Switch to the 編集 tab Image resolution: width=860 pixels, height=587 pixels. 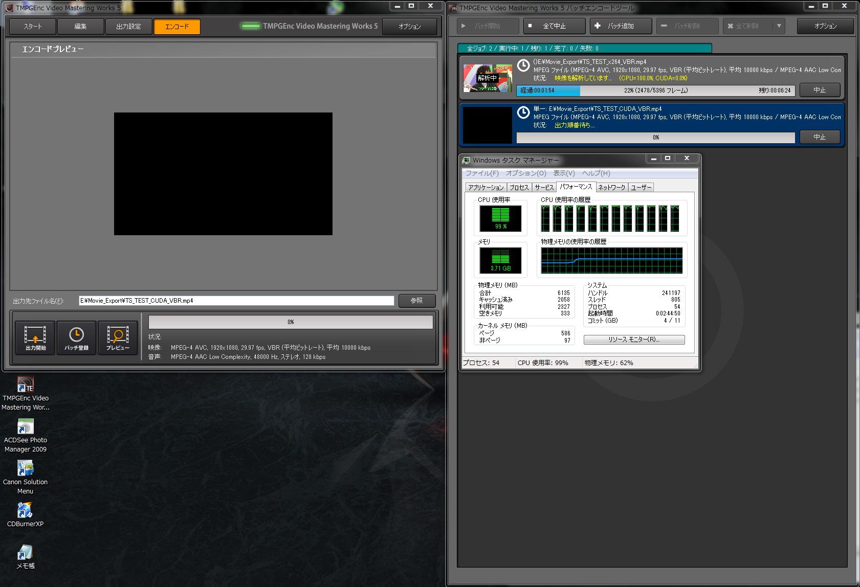(x=80, y=27)
